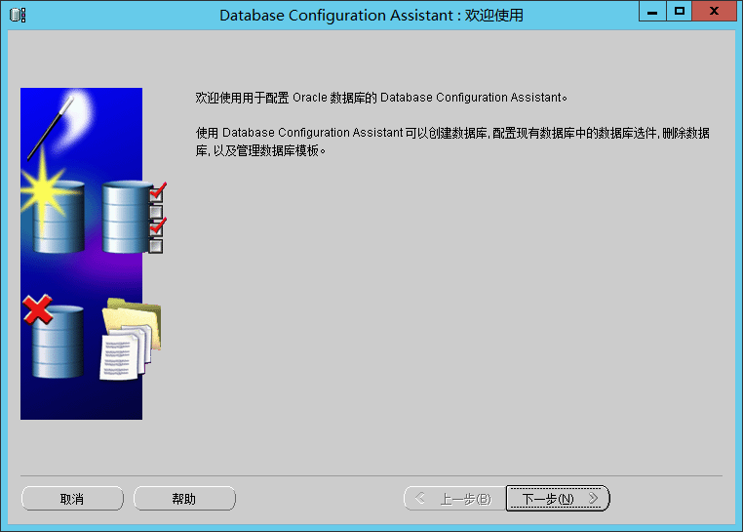Click the configure-options cylinder with checkboxes
This screenshot has height=532, width=743.
[x=134, y=217]
